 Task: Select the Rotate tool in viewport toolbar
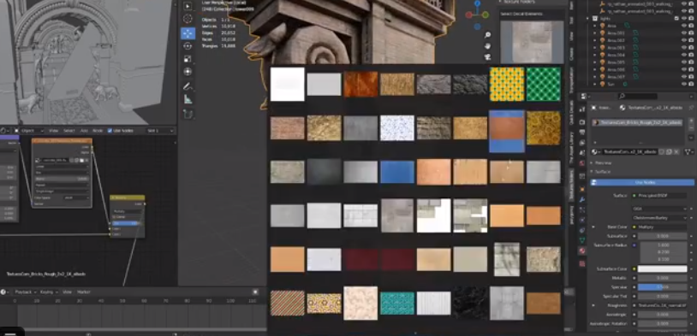coord(188,46)
